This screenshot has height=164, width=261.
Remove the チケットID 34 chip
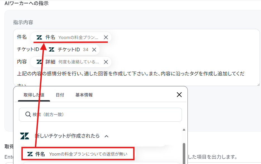pyautogui.click(x=94, y=50)
